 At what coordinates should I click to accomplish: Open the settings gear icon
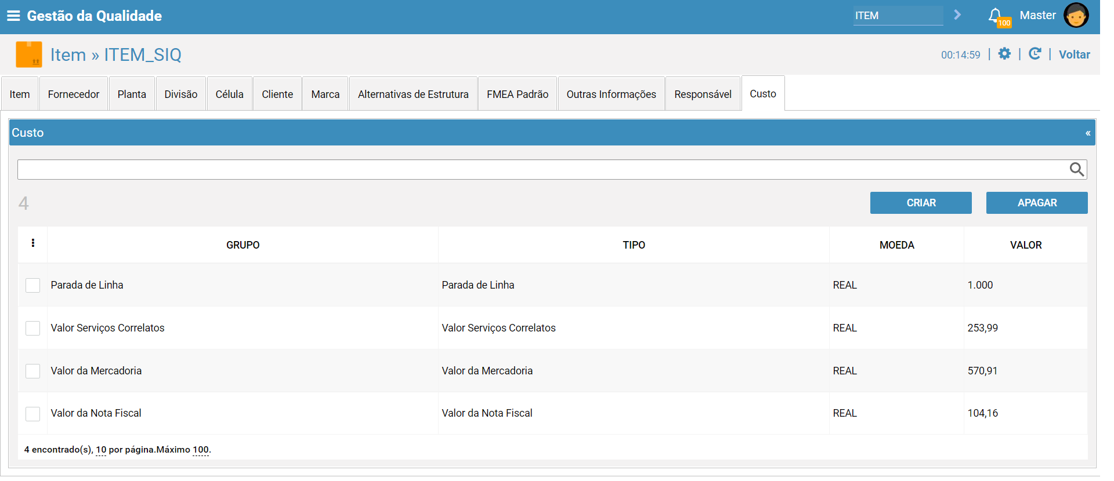(1004, 54)
